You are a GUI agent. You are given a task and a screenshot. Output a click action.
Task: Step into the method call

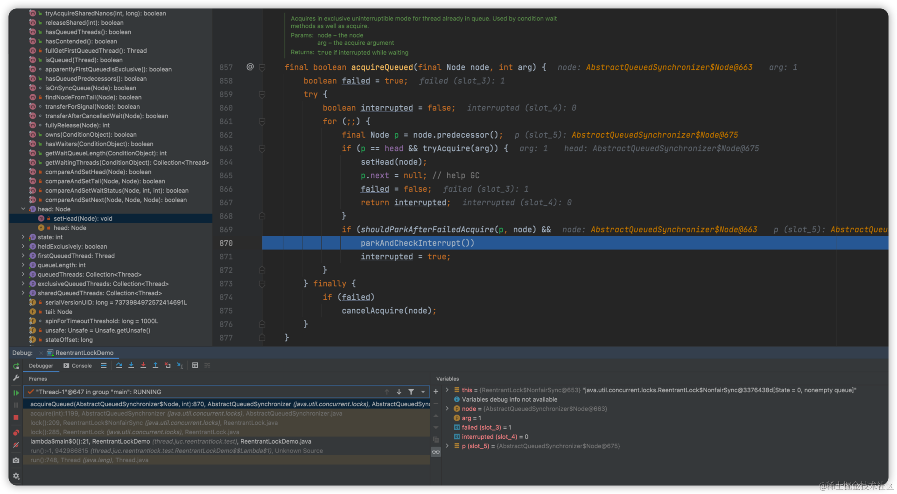point(131,366)
